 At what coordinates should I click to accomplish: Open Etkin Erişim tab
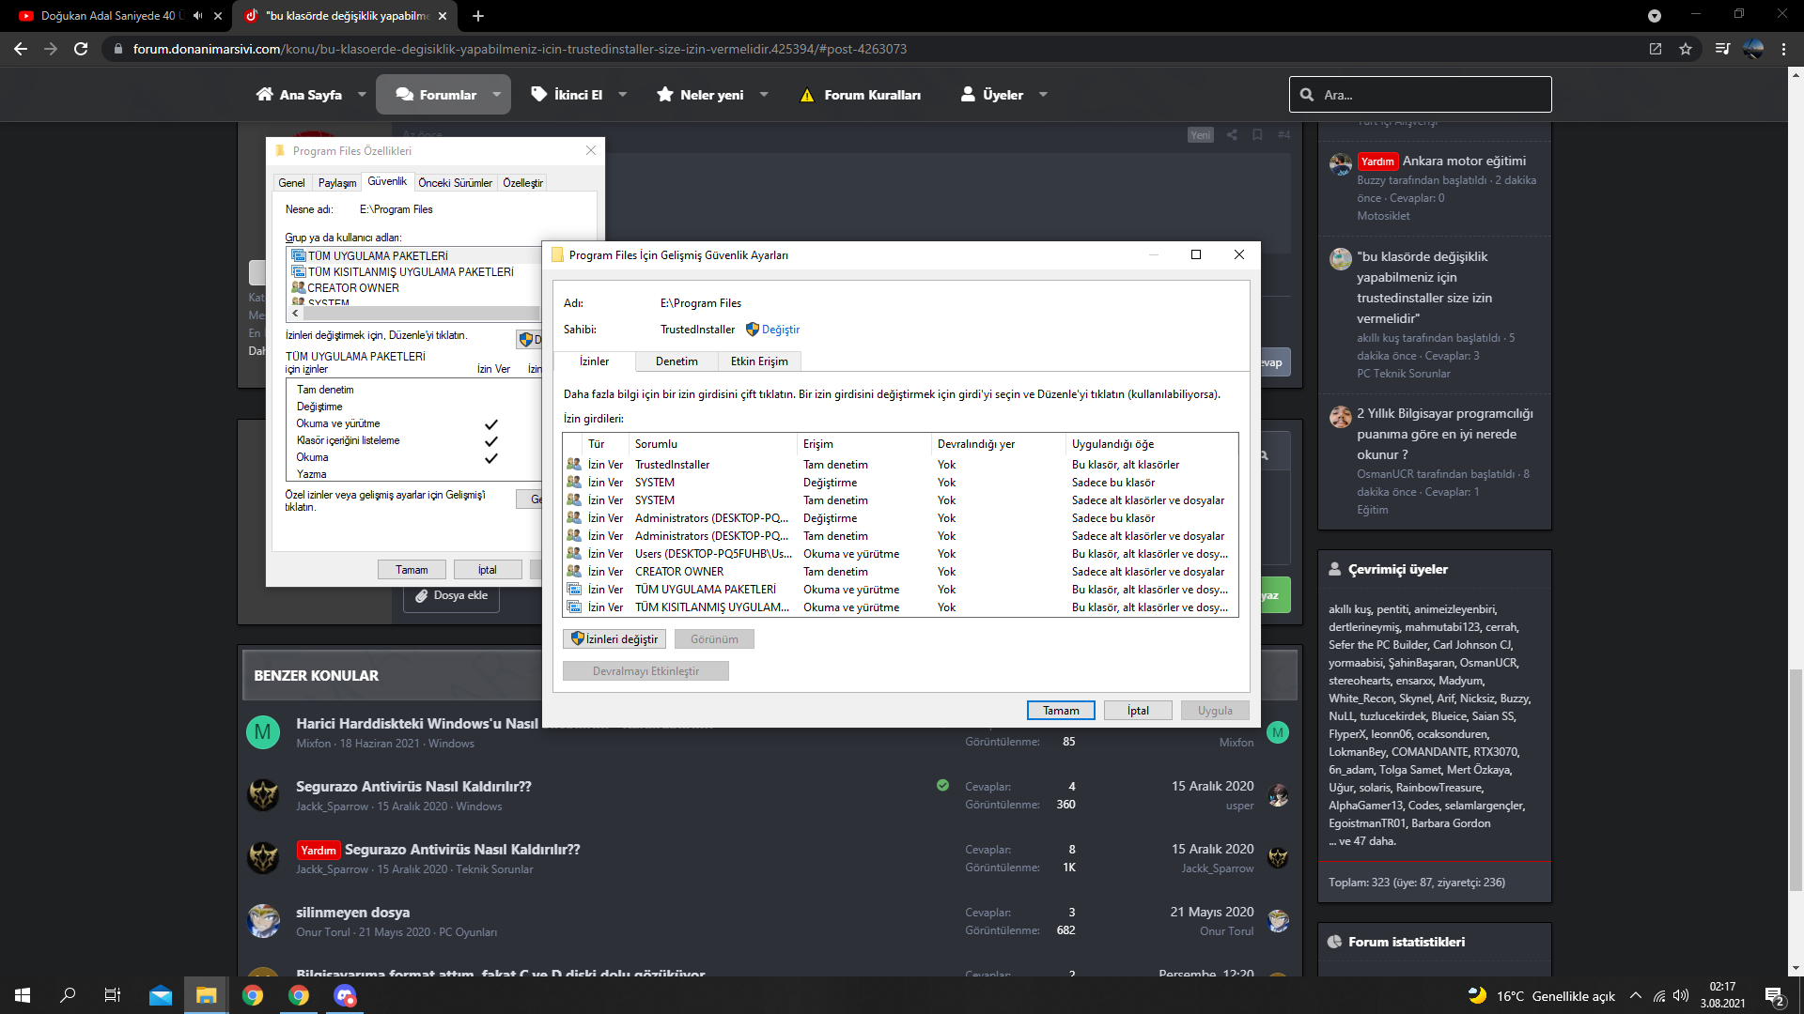[x=759, y=361]
